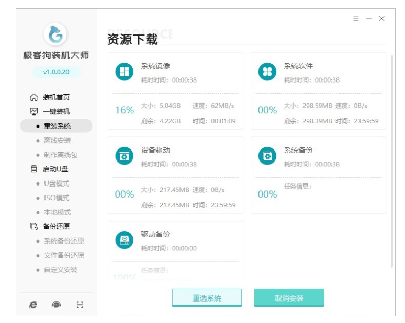Choose U盘模式 in the sidebar
The width and height of the screenshot is (405, 323).
point(57,183)
